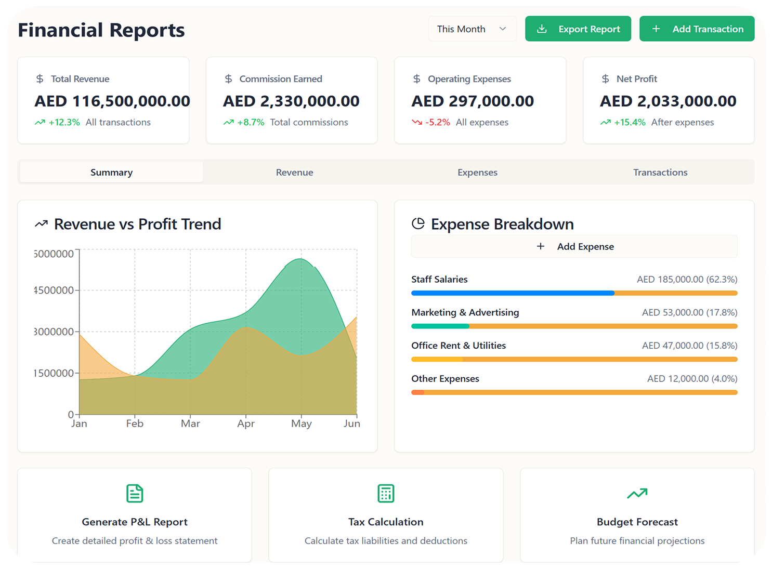Click the Staff Salaries progress bar
The width and height of the screenshot is (772, 569).
point(574,293)
